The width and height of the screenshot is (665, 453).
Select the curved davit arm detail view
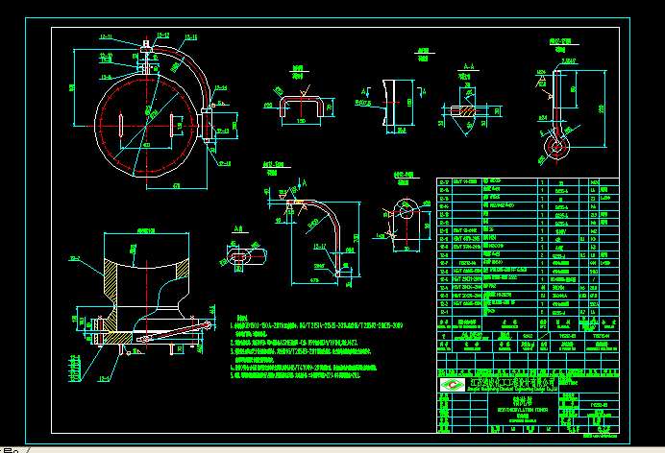316,237
